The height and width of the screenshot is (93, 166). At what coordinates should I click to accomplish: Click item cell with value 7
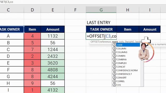pos(32,50)
